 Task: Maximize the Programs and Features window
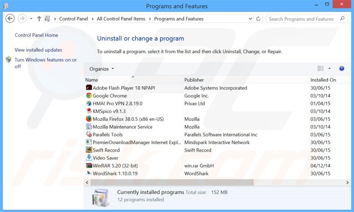tap(327, 4)
